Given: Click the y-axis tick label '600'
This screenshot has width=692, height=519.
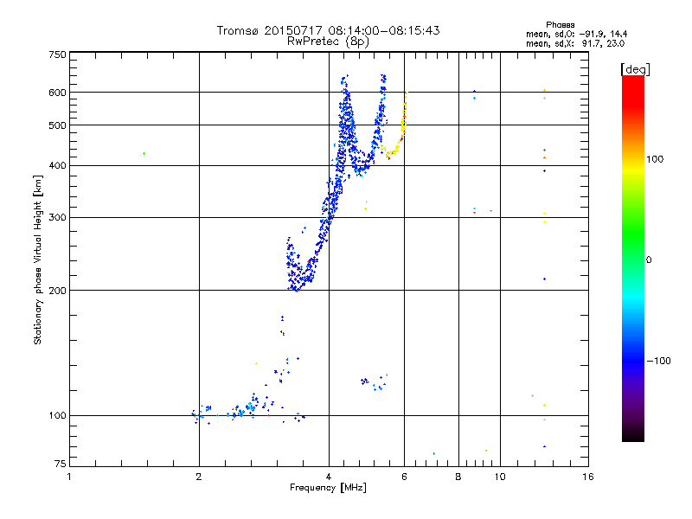Looking at the screenshot, I should pyautogui.click(x=57, y=93).
